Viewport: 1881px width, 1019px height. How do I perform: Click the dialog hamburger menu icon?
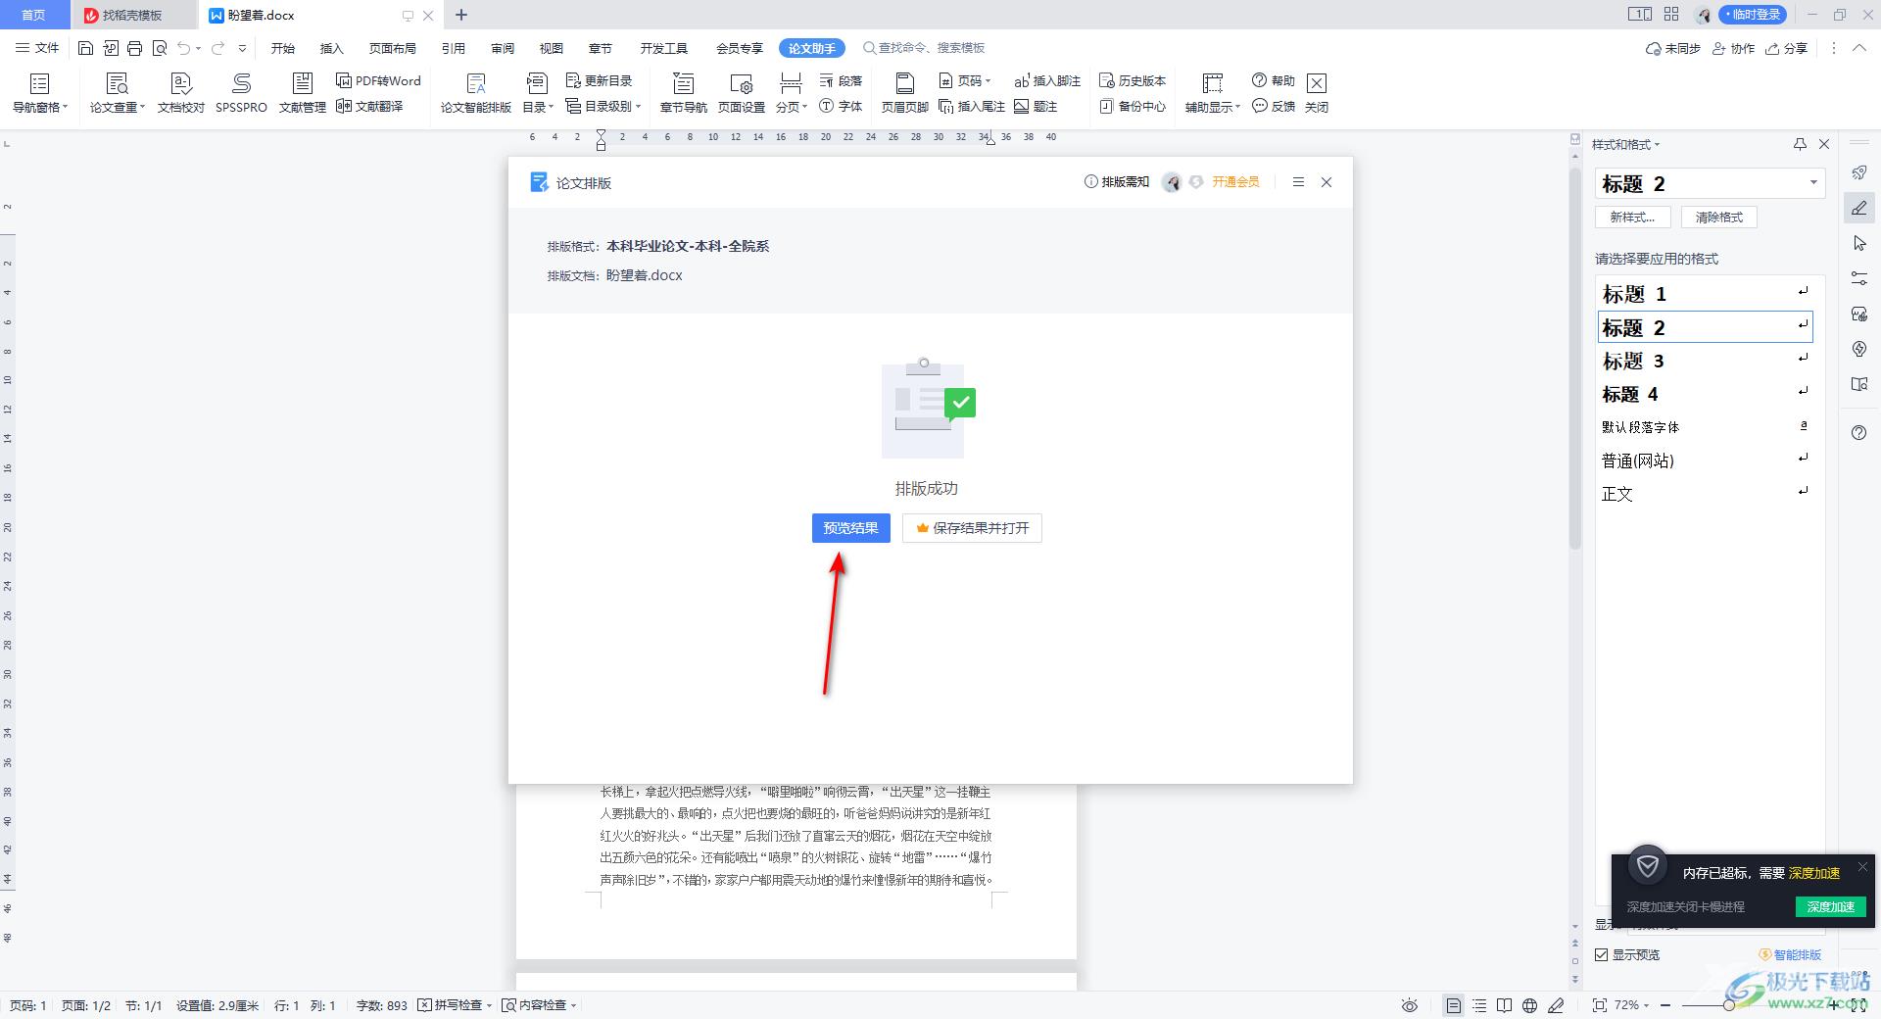point(1298,182)
